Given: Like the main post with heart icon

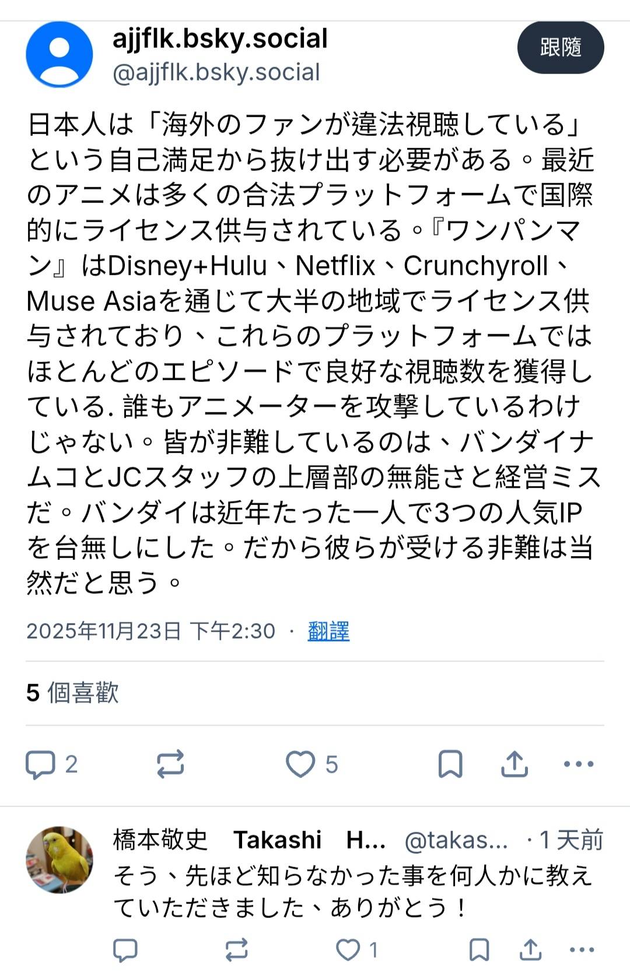Looking at the screenshot, I should tap(300, 764).
